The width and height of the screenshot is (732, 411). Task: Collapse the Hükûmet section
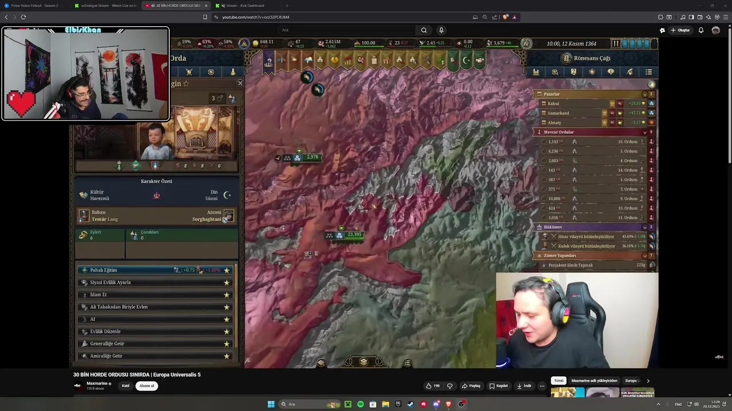point(645,227)
